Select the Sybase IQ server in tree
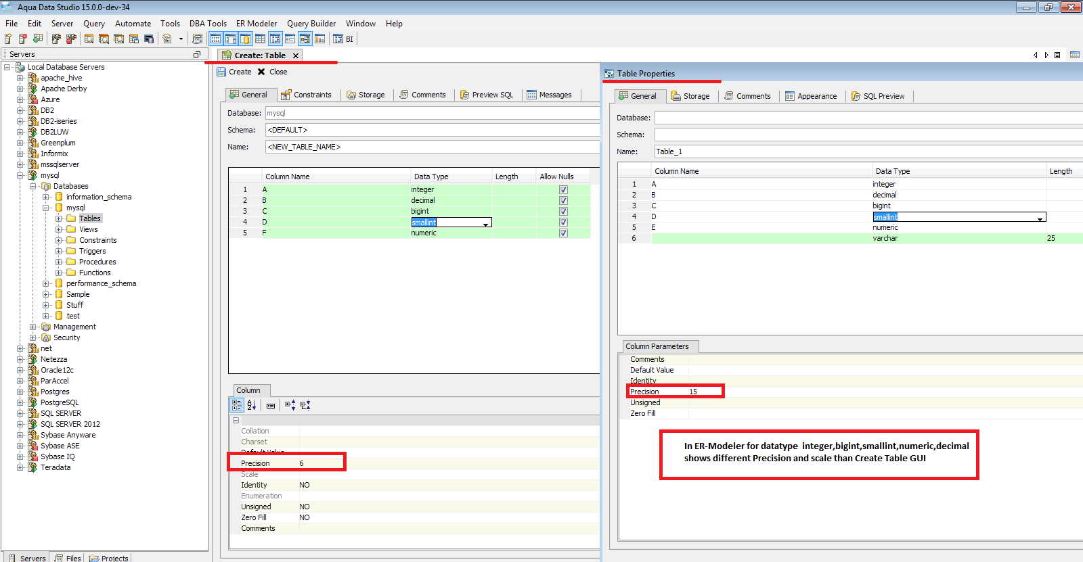 point(58,456)
